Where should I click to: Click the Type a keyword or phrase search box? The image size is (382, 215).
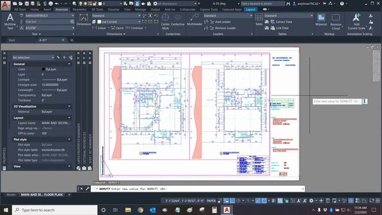(x=263, y=4)
